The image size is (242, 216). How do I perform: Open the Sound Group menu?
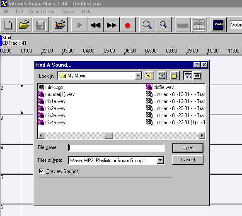pyautogui.click(x=42, y=12)
